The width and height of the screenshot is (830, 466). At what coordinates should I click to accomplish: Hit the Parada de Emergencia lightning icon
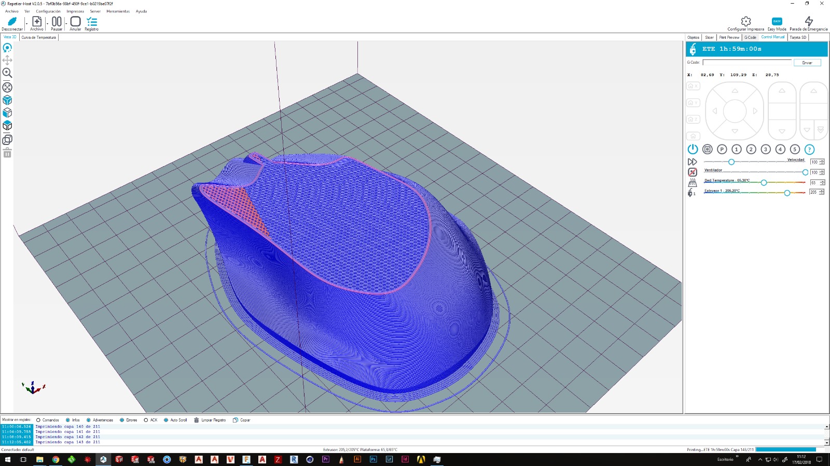[809, 21]
